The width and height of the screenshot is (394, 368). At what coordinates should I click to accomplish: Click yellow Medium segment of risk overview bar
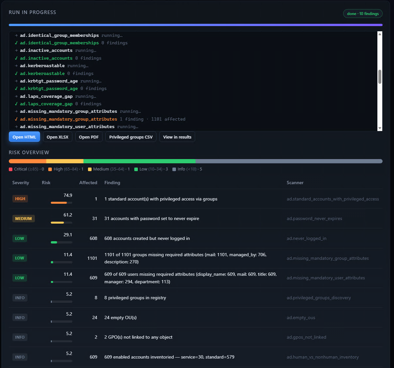(x=65, y=161)
